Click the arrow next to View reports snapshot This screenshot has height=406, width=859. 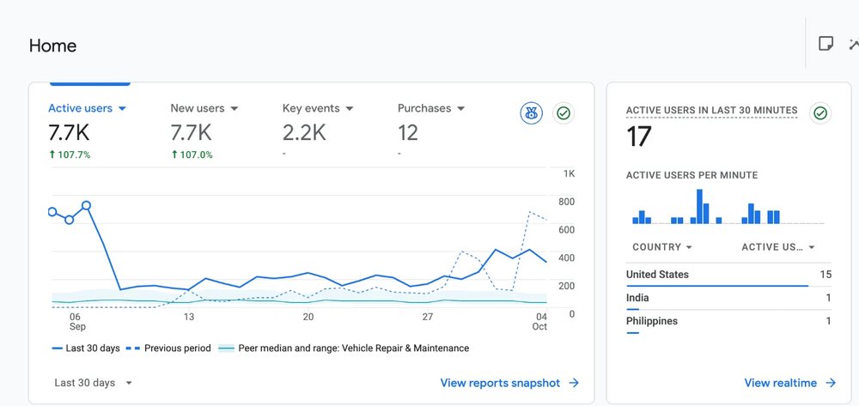coord(574,383)
